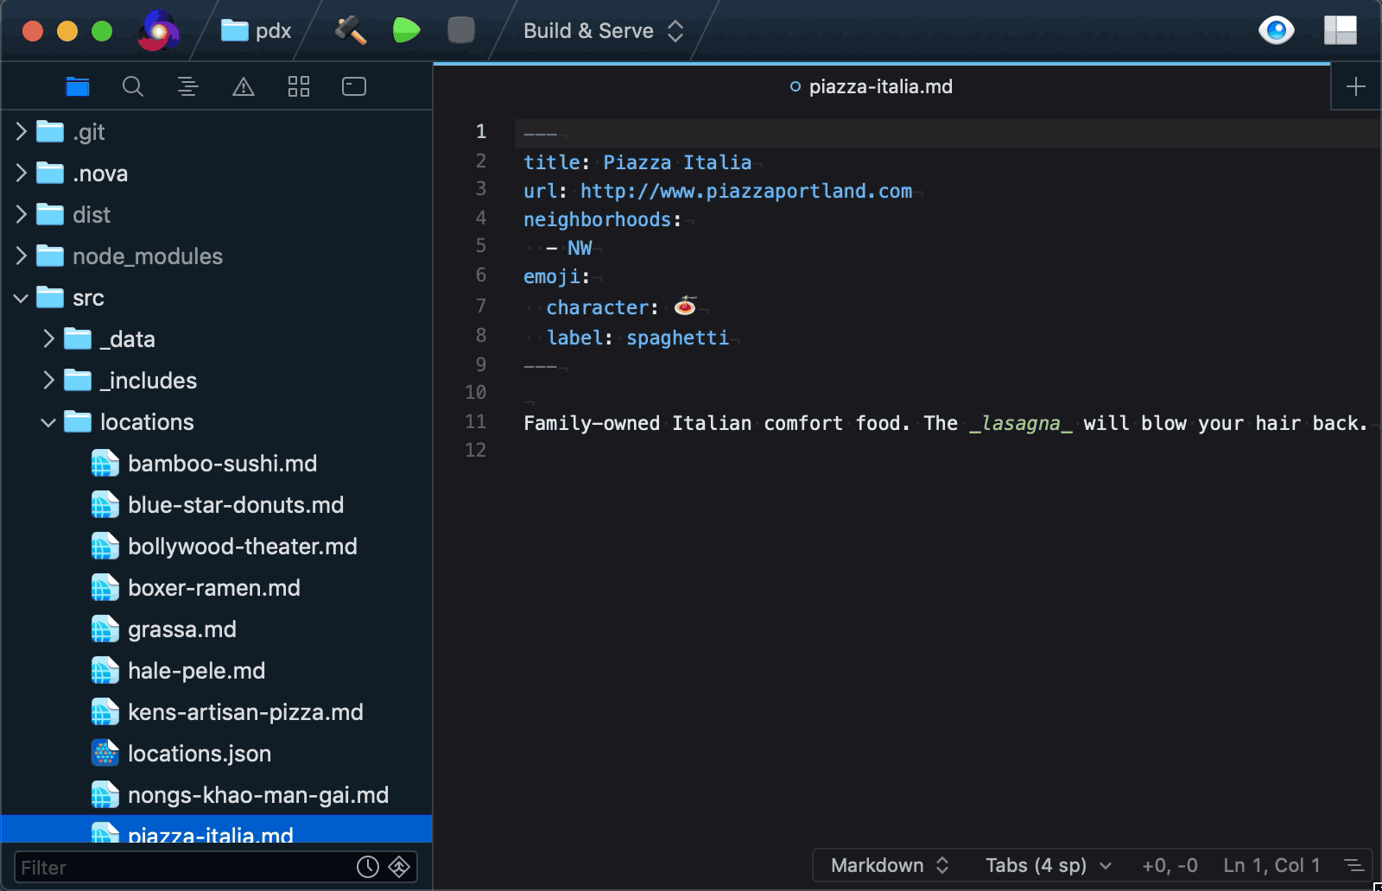Click the hammer Build icon
Viewport: 1382px width, 891px height.
point(350,31)
